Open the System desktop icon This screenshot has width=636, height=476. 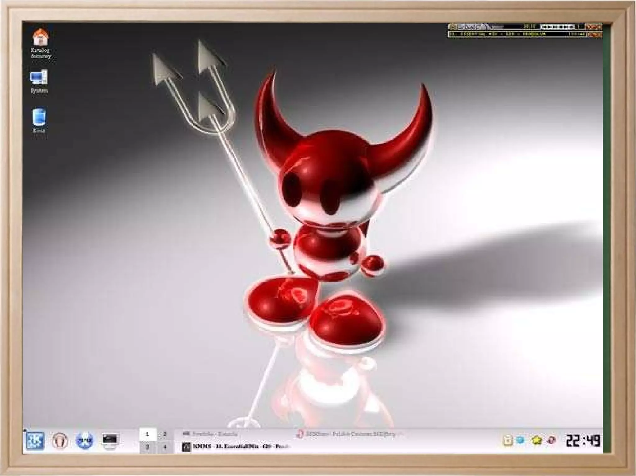tap(39, 78)
